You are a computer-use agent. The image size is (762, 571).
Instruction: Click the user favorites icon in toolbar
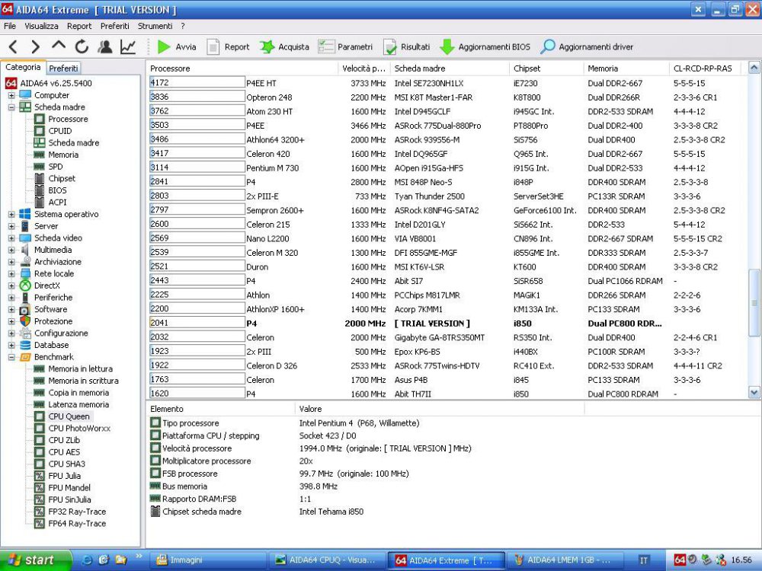point(105,47)
